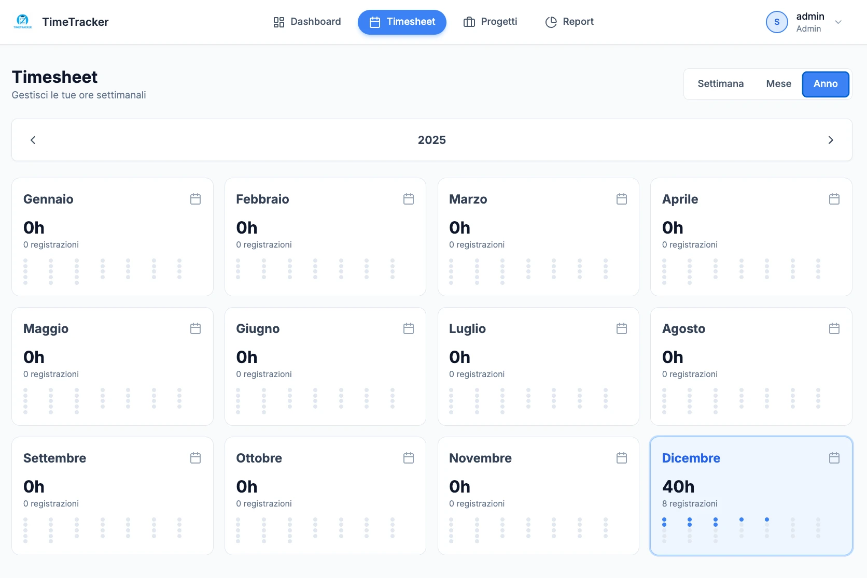This screenshot has height=578, width=867.
Task: Click '8 registrazioni' in Dicembre card
Action: coord(690,503)
